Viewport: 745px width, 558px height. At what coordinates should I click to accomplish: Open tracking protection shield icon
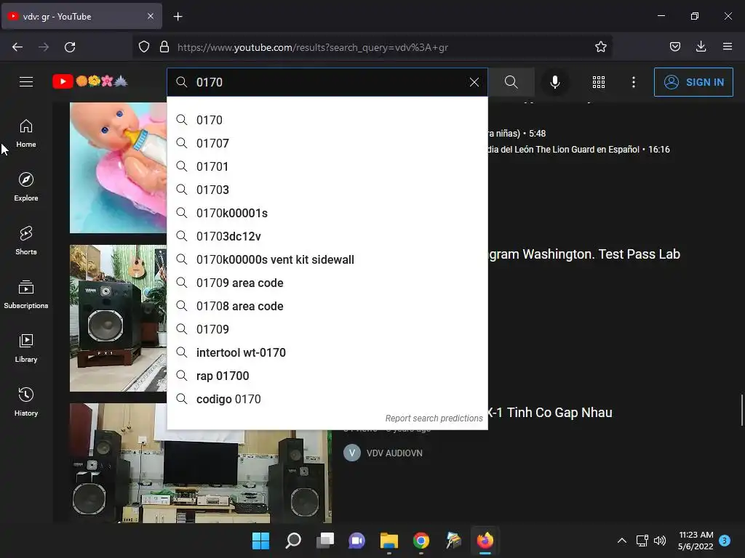pos(144,47)
